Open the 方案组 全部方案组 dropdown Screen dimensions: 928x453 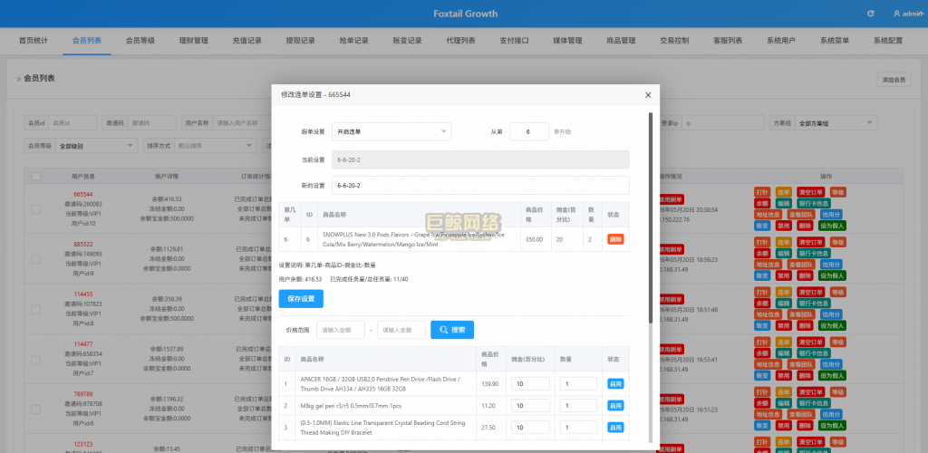tap(836, 123)
